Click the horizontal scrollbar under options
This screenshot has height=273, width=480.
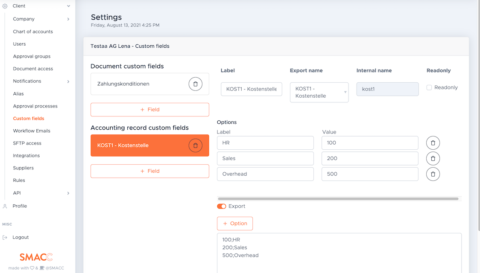pos(338,199)
